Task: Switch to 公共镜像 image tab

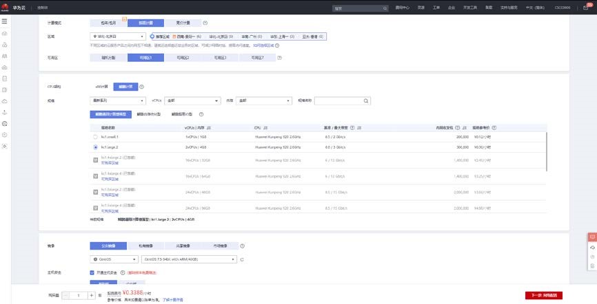Action: tap(108, 246)
